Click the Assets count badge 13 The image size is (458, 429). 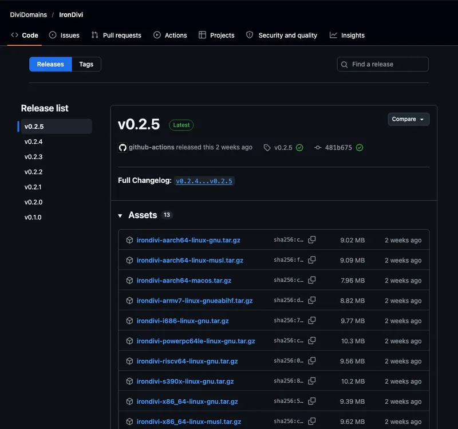pos(167,215)
